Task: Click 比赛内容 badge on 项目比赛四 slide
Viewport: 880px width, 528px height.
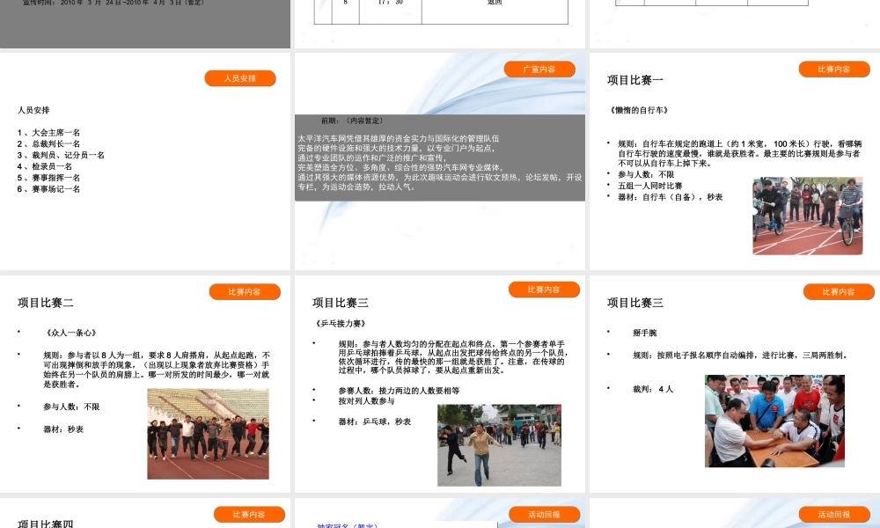Action: (x=249, y=515)
